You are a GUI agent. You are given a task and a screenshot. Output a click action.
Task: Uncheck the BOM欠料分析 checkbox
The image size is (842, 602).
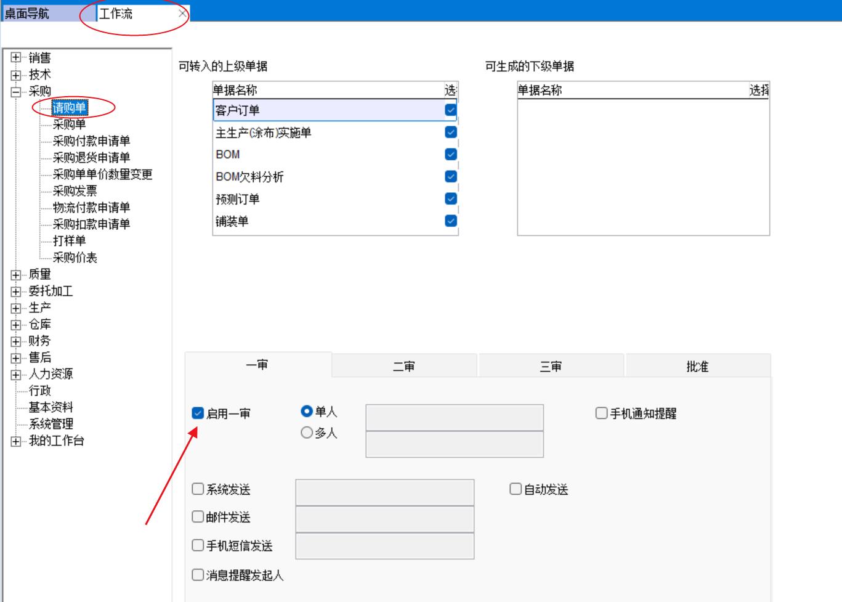tap(451, 177)
